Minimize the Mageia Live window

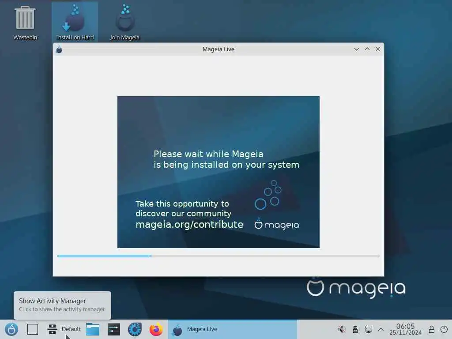coord(357,49)
